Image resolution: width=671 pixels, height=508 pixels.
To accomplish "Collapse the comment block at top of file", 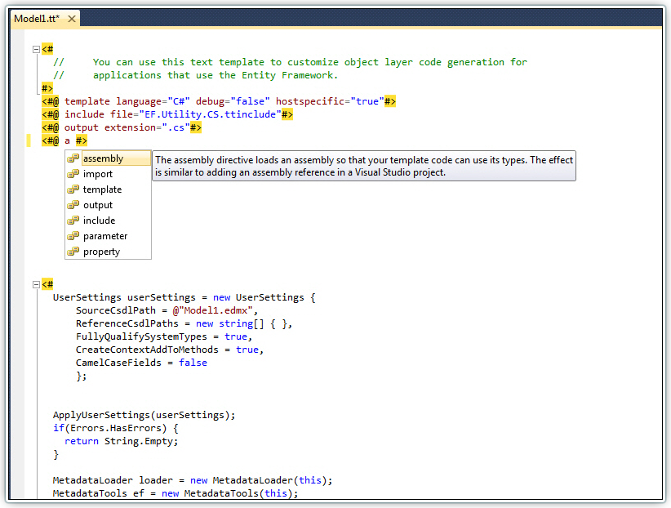I will (35, 49).
